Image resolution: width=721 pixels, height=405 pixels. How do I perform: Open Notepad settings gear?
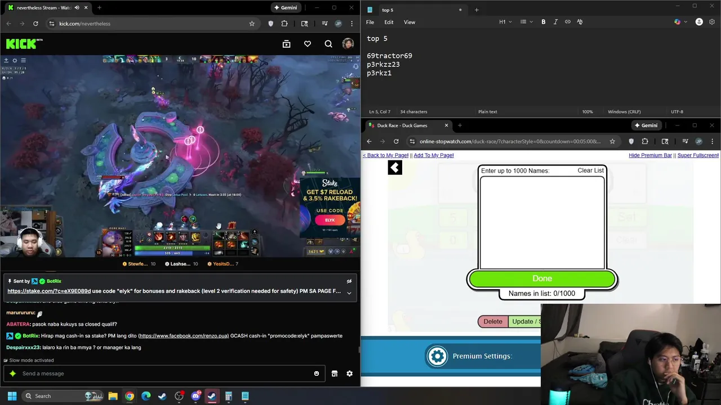coord(712,22)
